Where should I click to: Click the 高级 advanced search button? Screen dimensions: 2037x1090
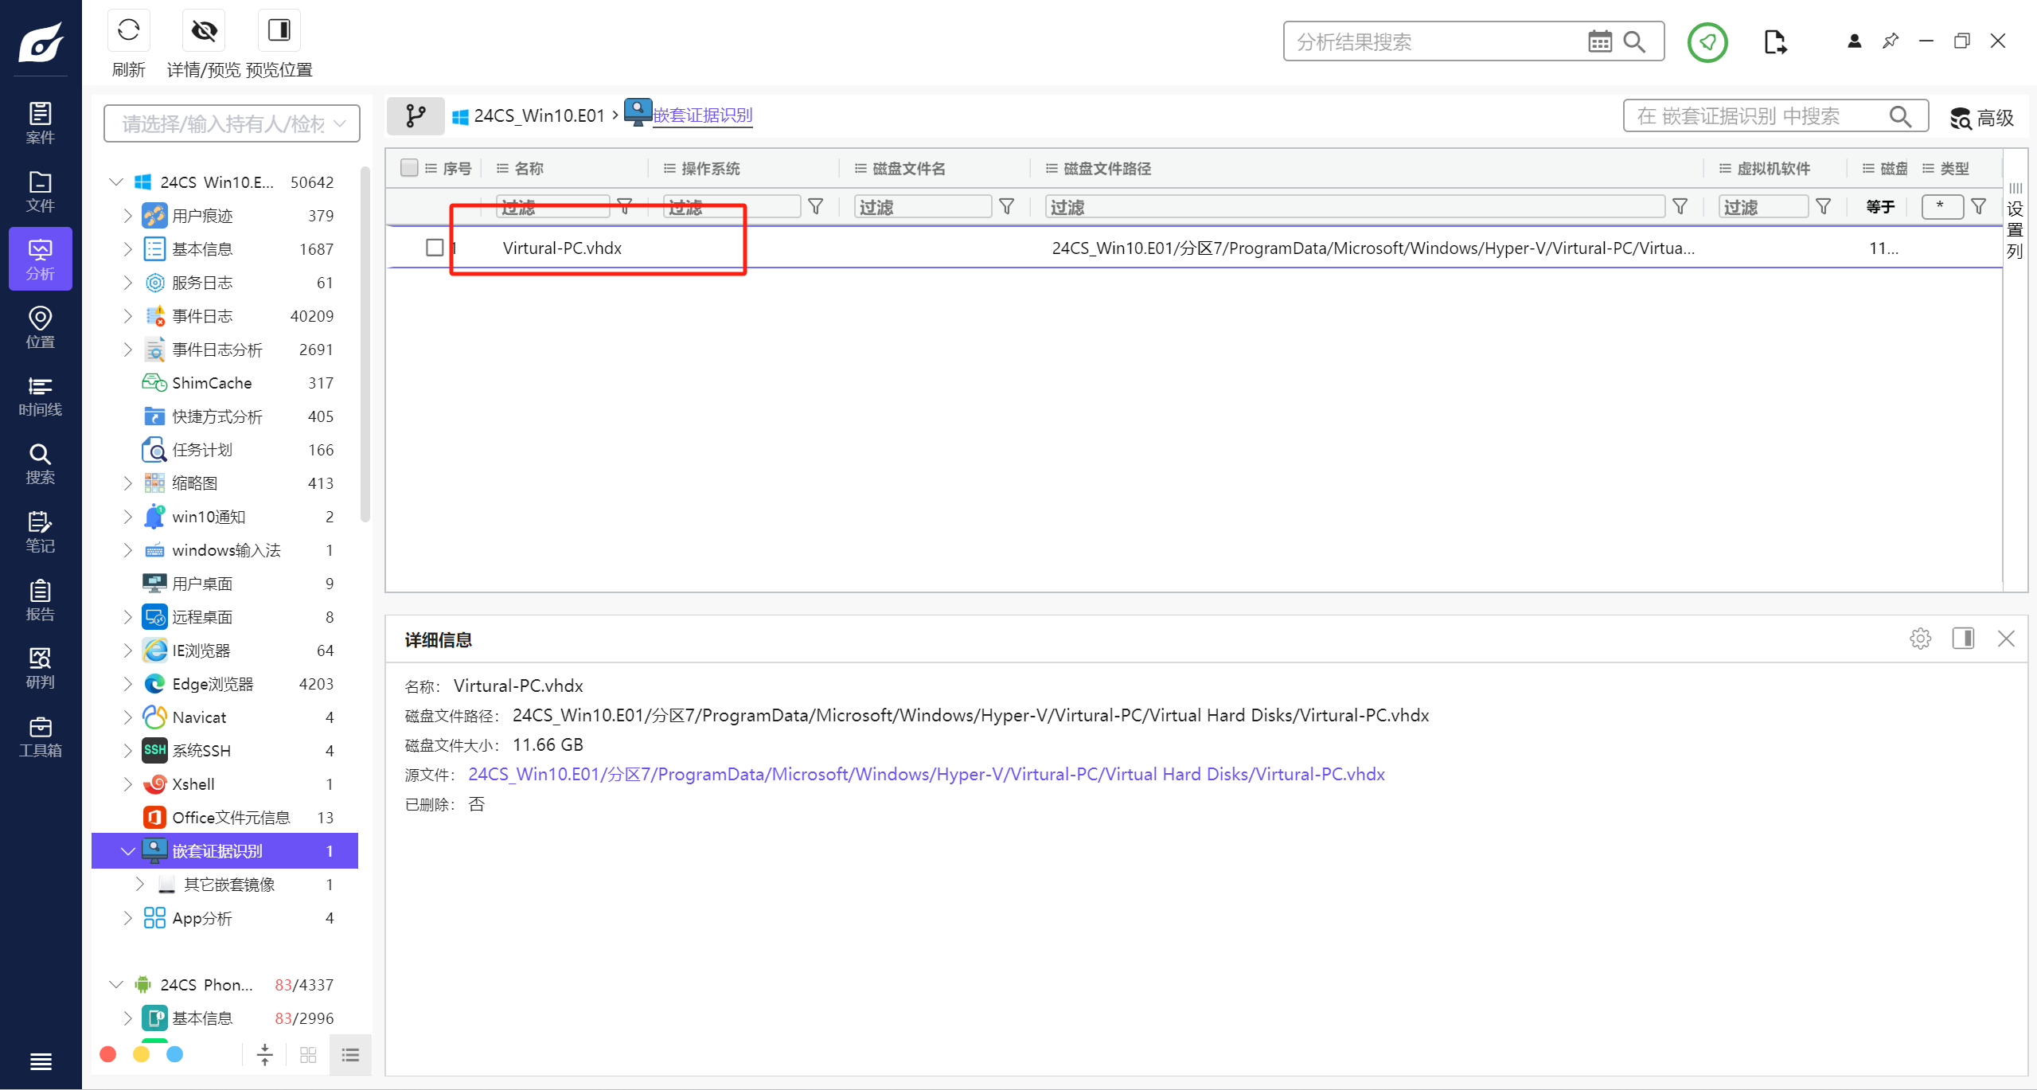(x=1981, y=118)
